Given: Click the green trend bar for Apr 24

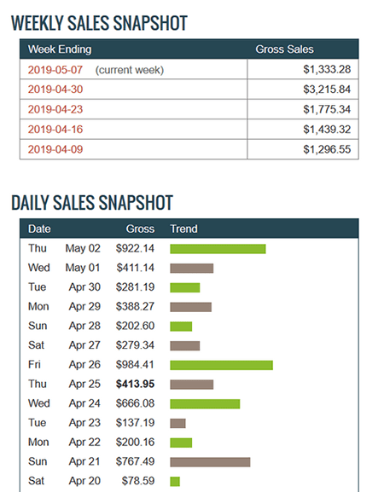Looking at the screenshot, I should tap(205, 404).
